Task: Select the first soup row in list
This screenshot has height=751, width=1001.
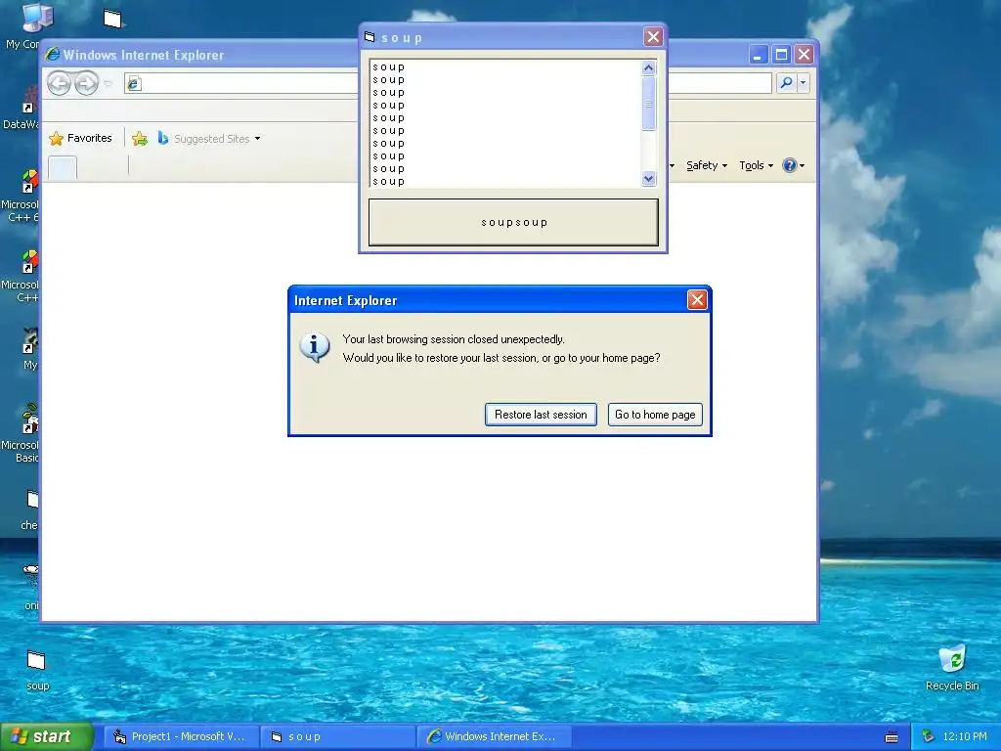Action: pyautogui.click(x=389, y=67)
